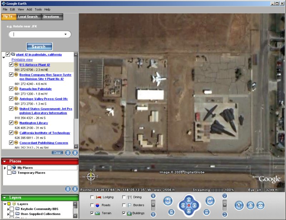Image resolution: width=286 pixels, height=220 pixels.
Task: Expand the My Places tree node
Action: pyautogui.click(x=5, y=168)
